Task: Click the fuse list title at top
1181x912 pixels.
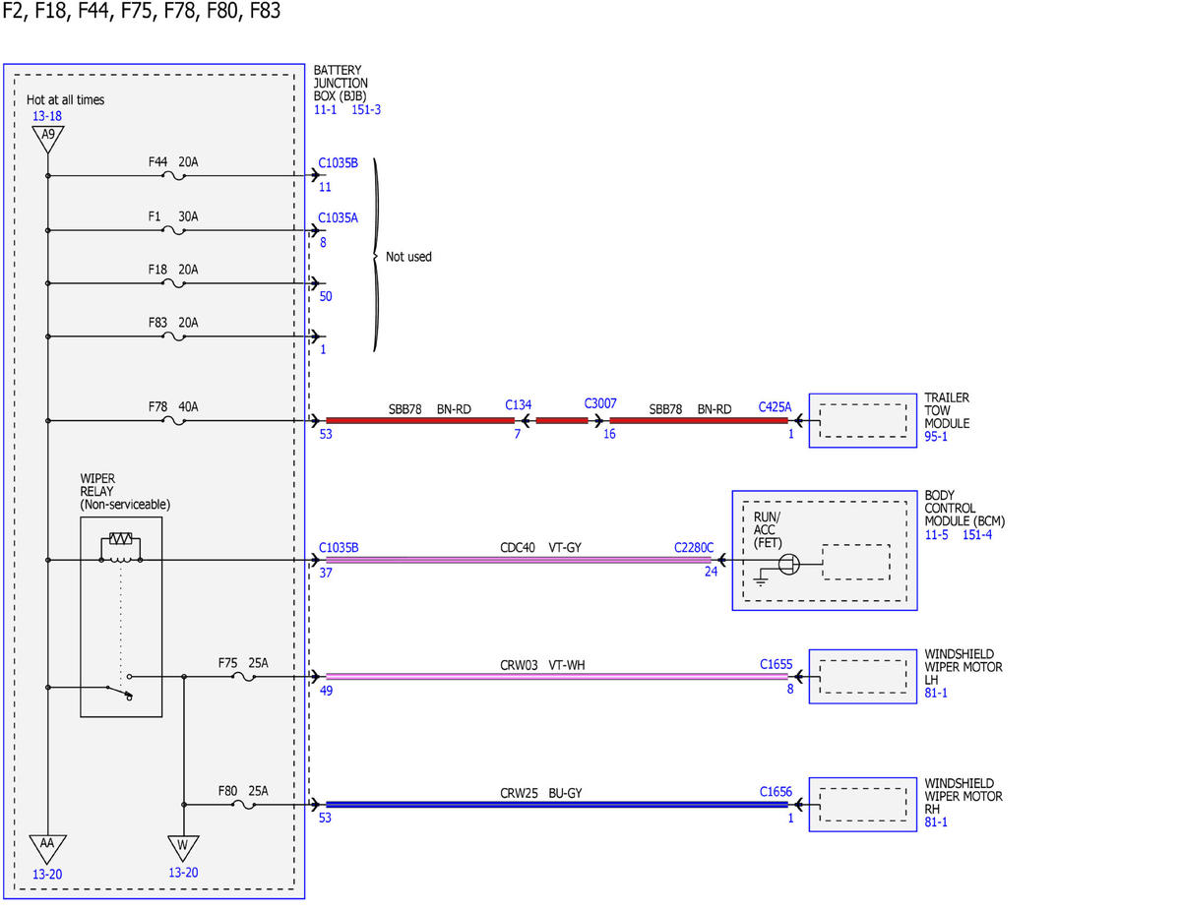Action: point(141,12)
